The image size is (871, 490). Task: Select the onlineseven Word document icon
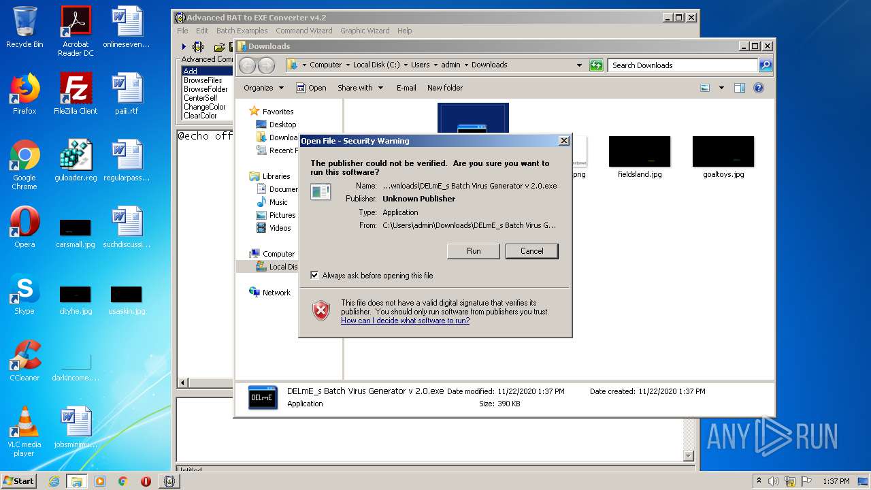click(127, 27)
